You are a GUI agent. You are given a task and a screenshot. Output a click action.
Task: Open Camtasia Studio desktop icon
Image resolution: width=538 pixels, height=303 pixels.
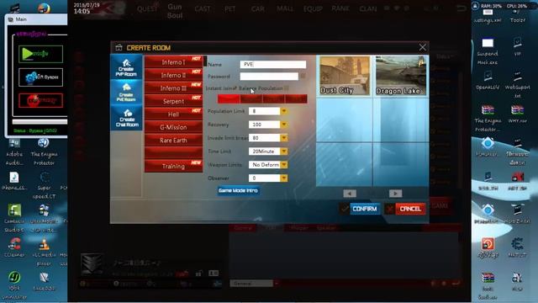tap(14, 218)
